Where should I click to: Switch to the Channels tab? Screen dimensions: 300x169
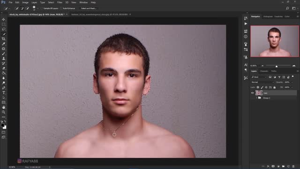(x=264, y=71)
